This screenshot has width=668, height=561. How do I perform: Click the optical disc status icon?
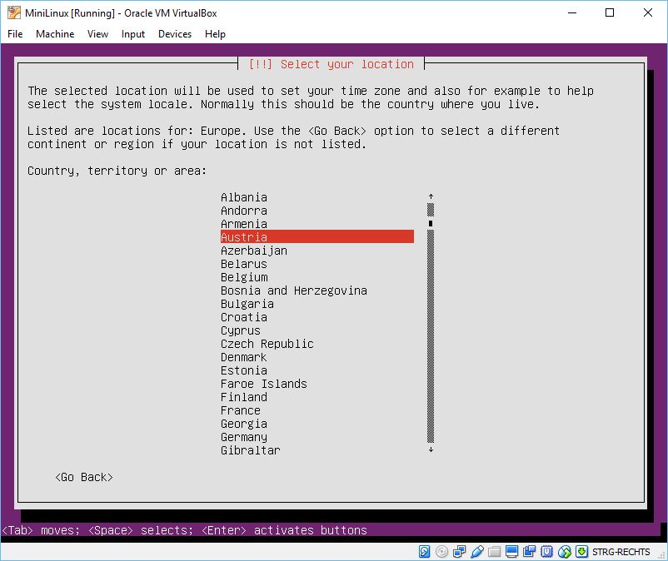441,552
